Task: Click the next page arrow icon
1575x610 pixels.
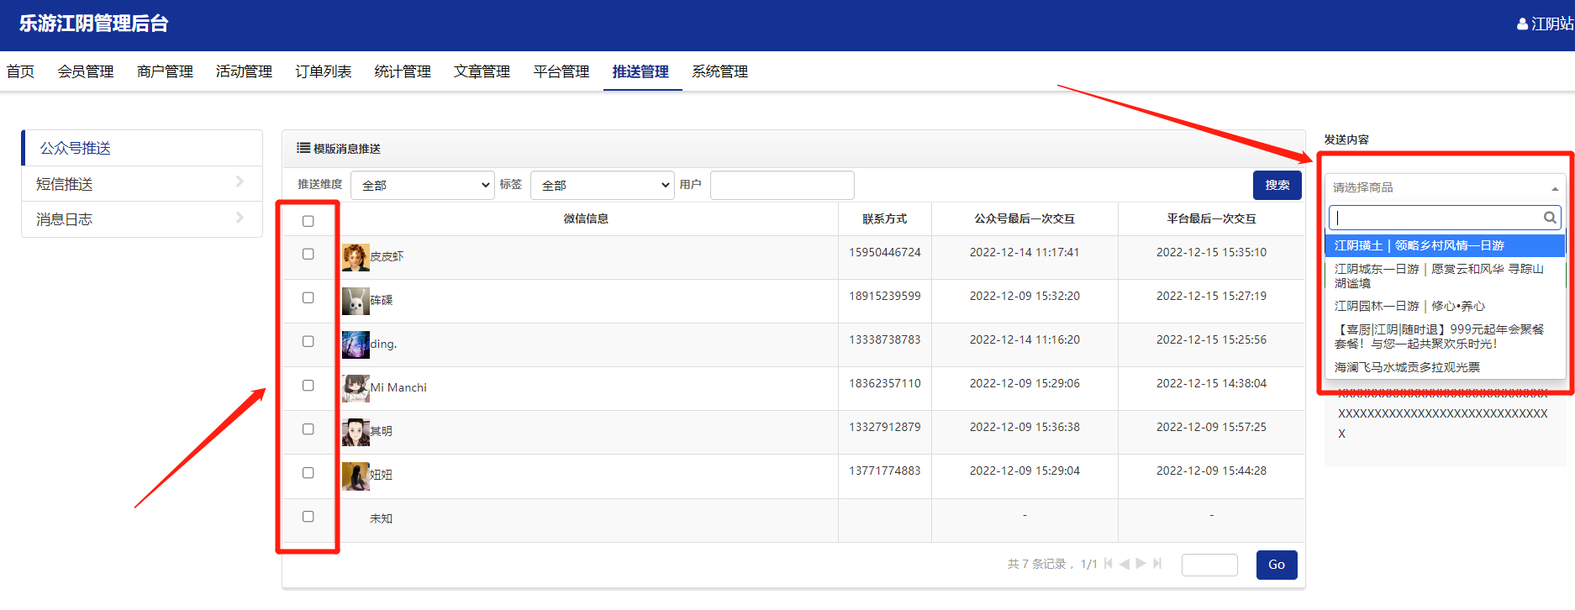Action: click(1140, 564)
